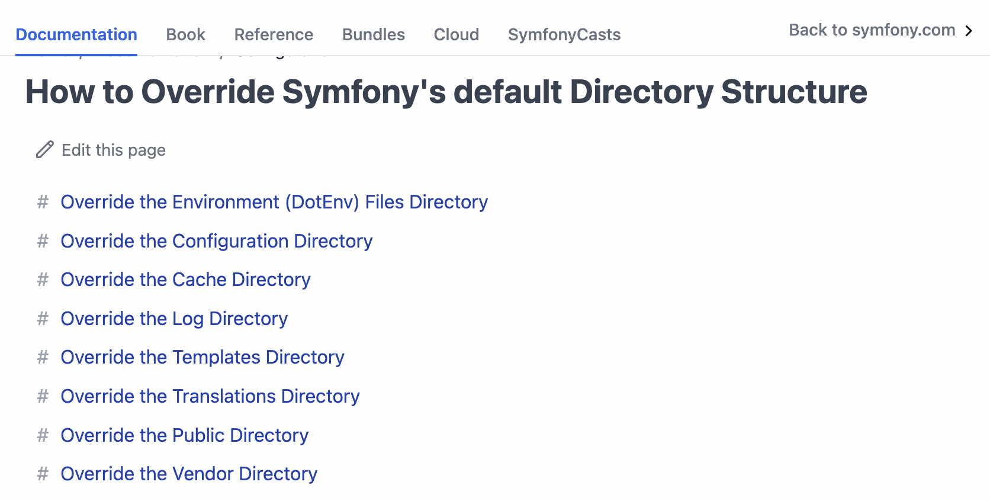The width and height of the screenshot is (990, 501).
Task: Open Override the Vendor Directory section
Action: coord(189,474)
